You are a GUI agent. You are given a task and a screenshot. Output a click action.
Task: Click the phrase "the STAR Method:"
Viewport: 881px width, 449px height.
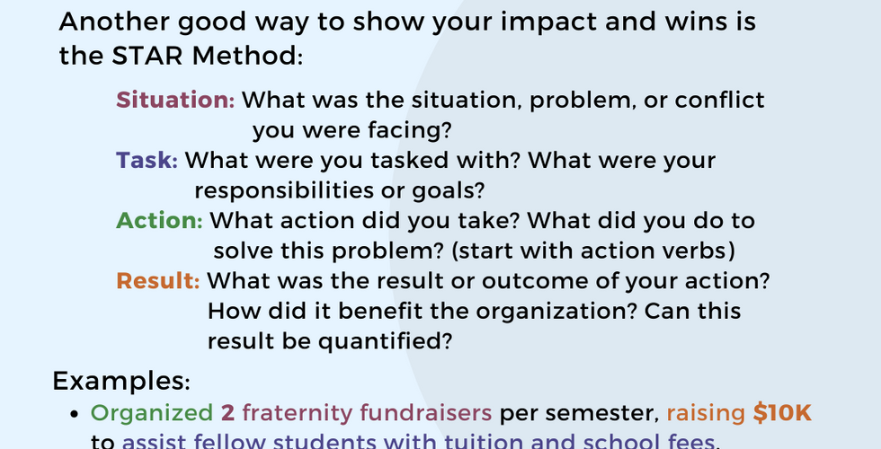(x=181, y=56)
